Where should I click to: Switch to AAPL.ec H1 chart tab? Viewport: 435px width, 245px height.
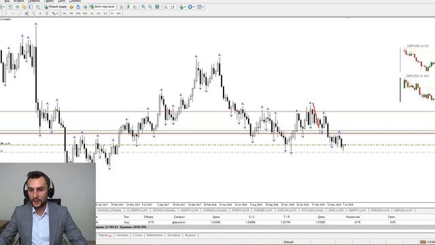click(336, 210)
